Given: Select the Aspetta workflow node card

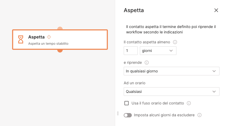Looking at the screenshot, I should [x=60, y=40].
